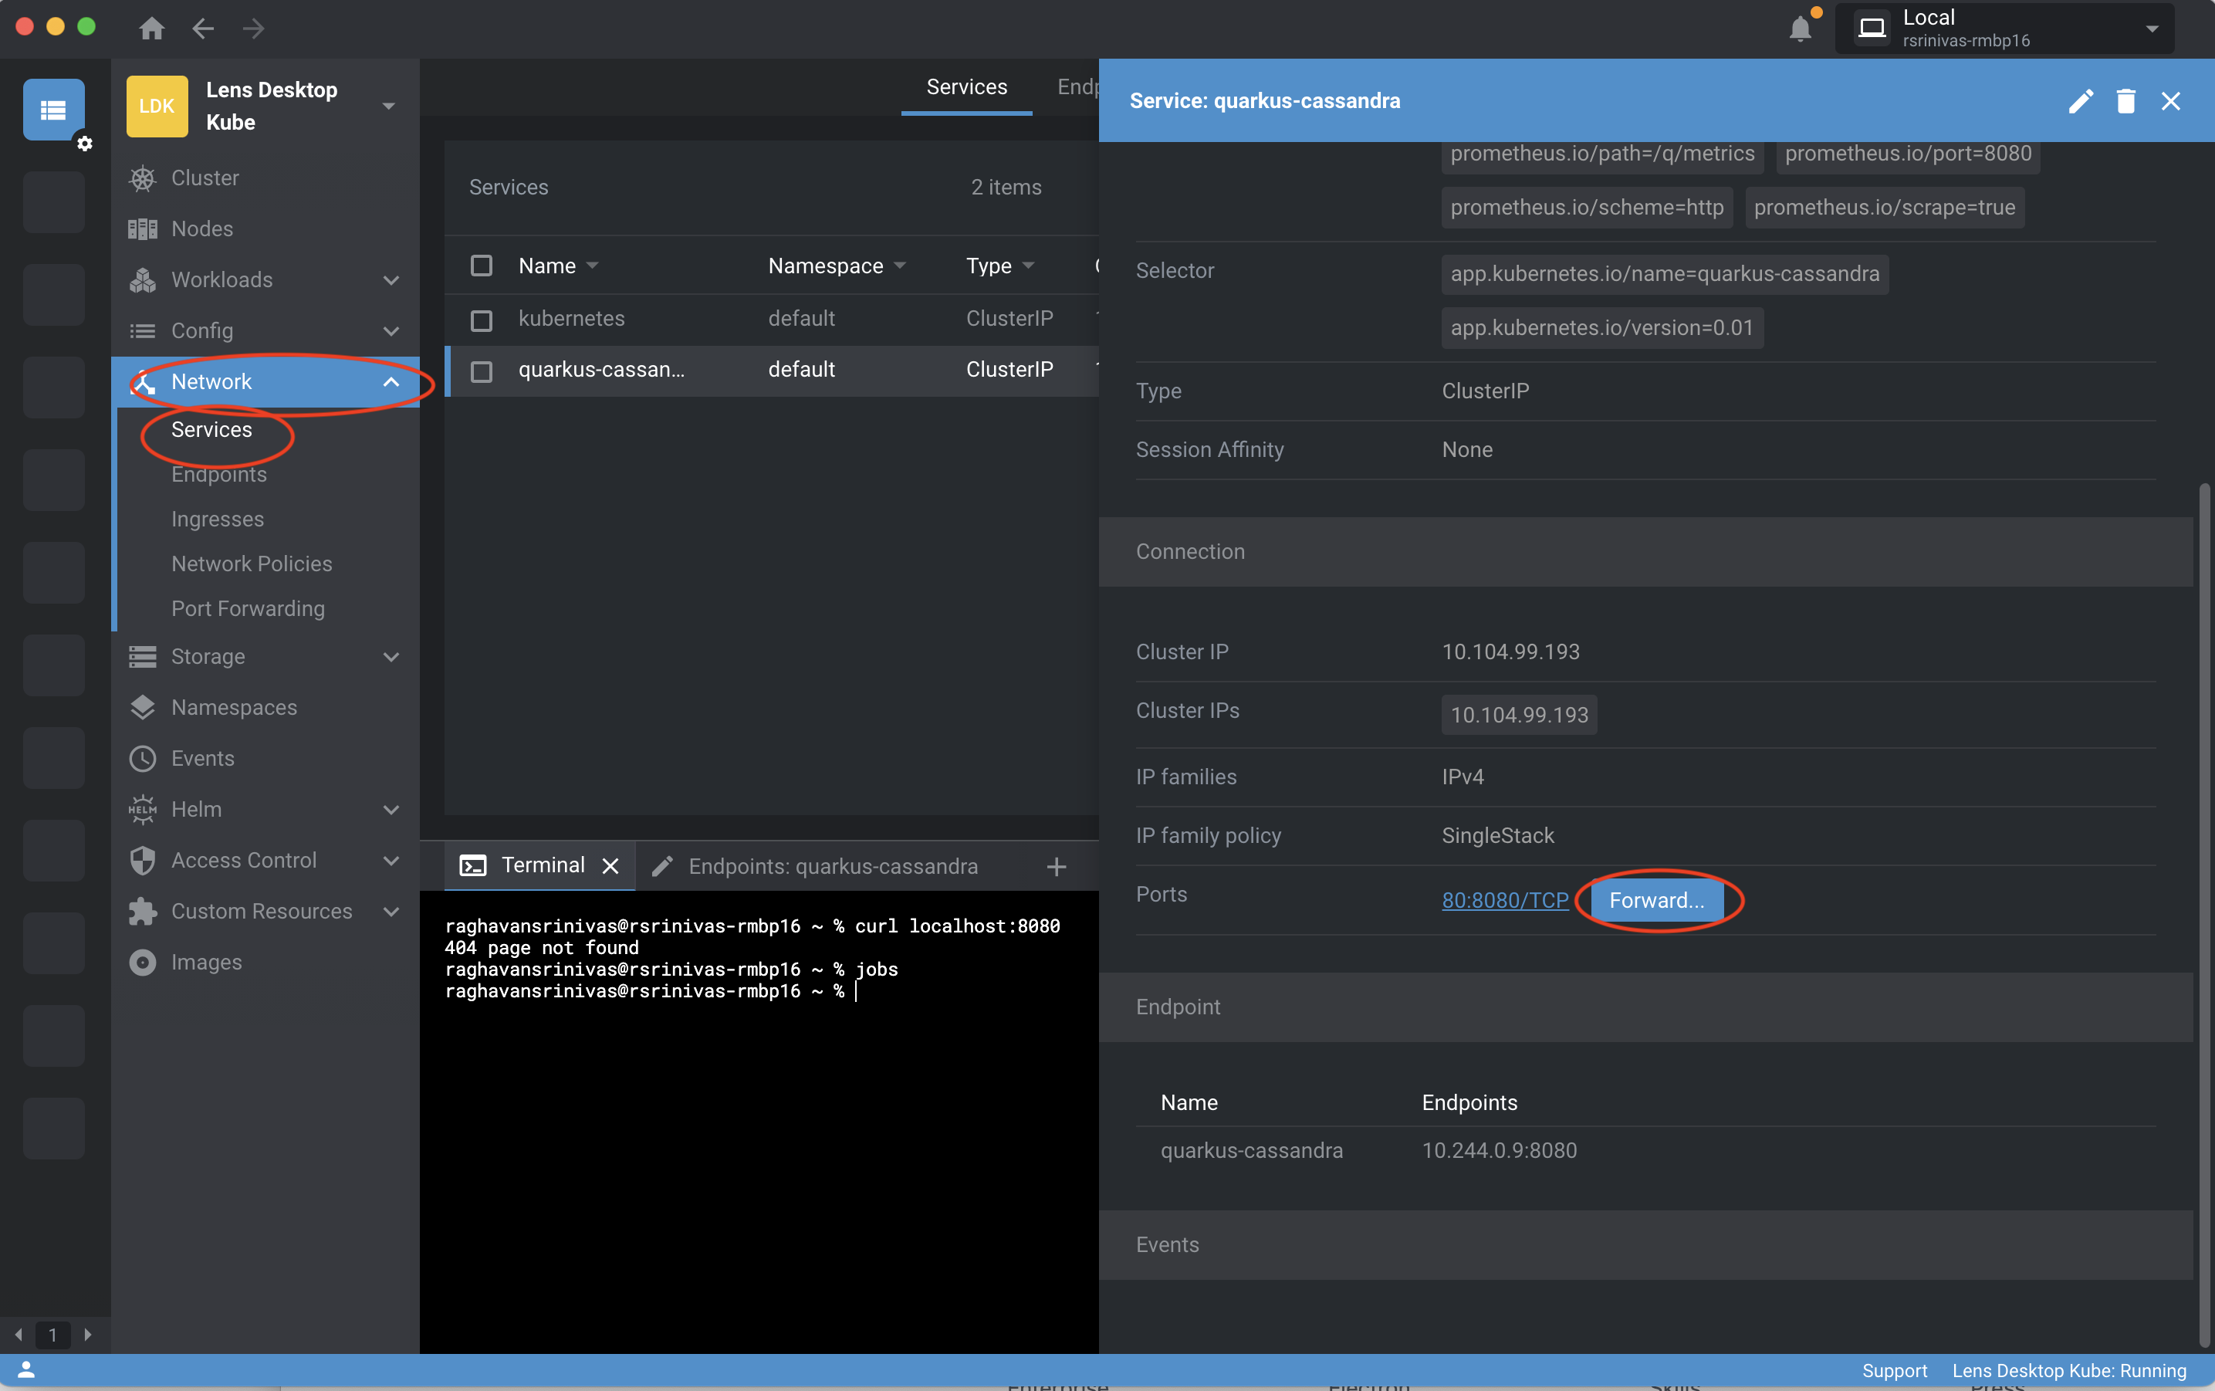2215x1391 pixels.
Task: Open Port Forwarding in Network menu
Action: pyautogui.click(x=248, y=608)
